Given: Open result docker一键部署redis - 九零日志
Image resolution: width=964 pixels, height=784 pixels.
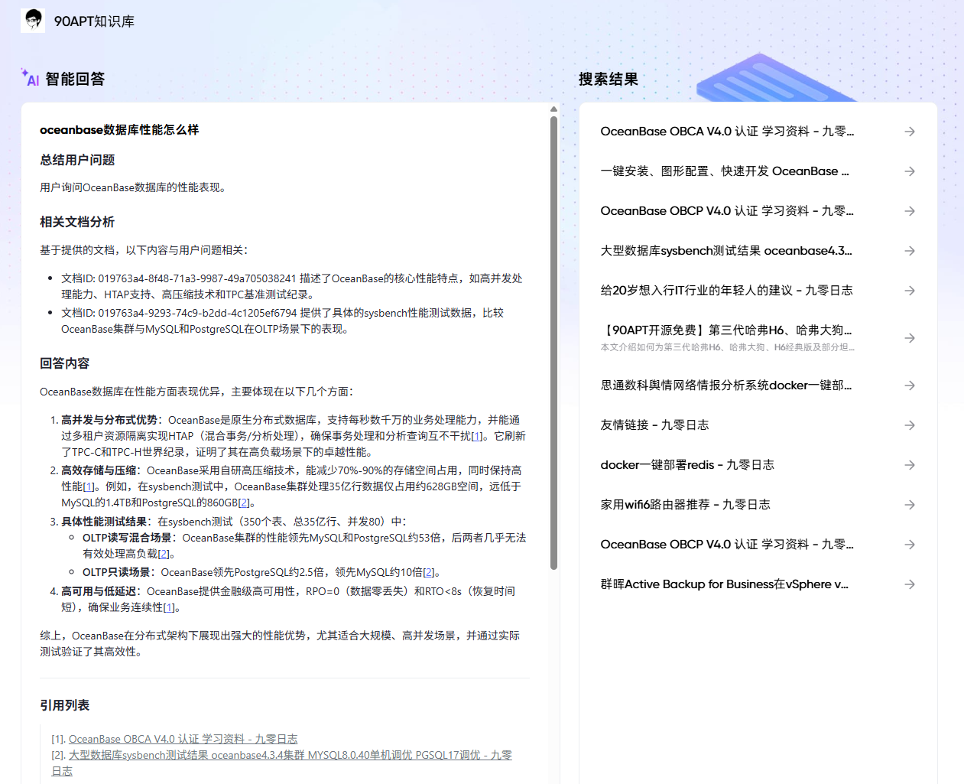Looking at the screenshot, I should 687,465.
